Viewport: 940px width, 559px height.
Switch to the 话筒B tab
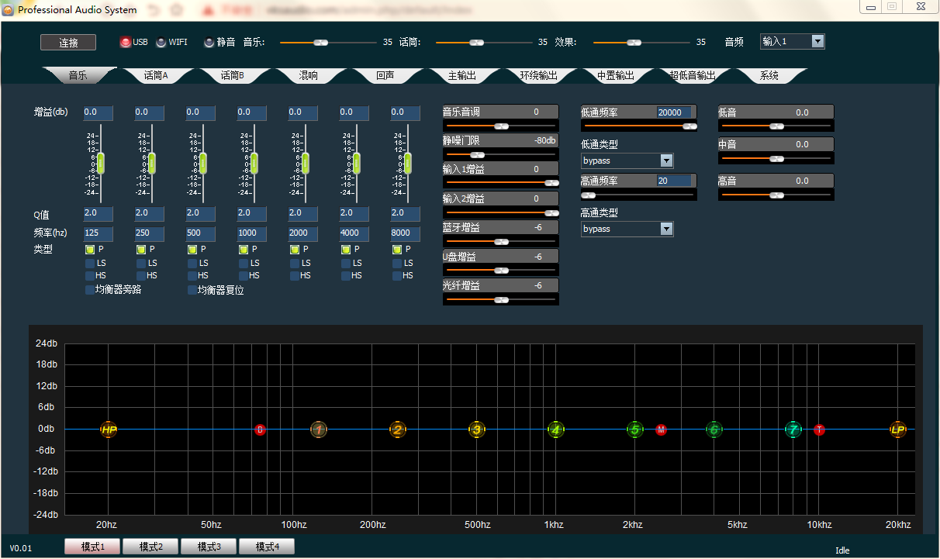click(x=233, y=76)
